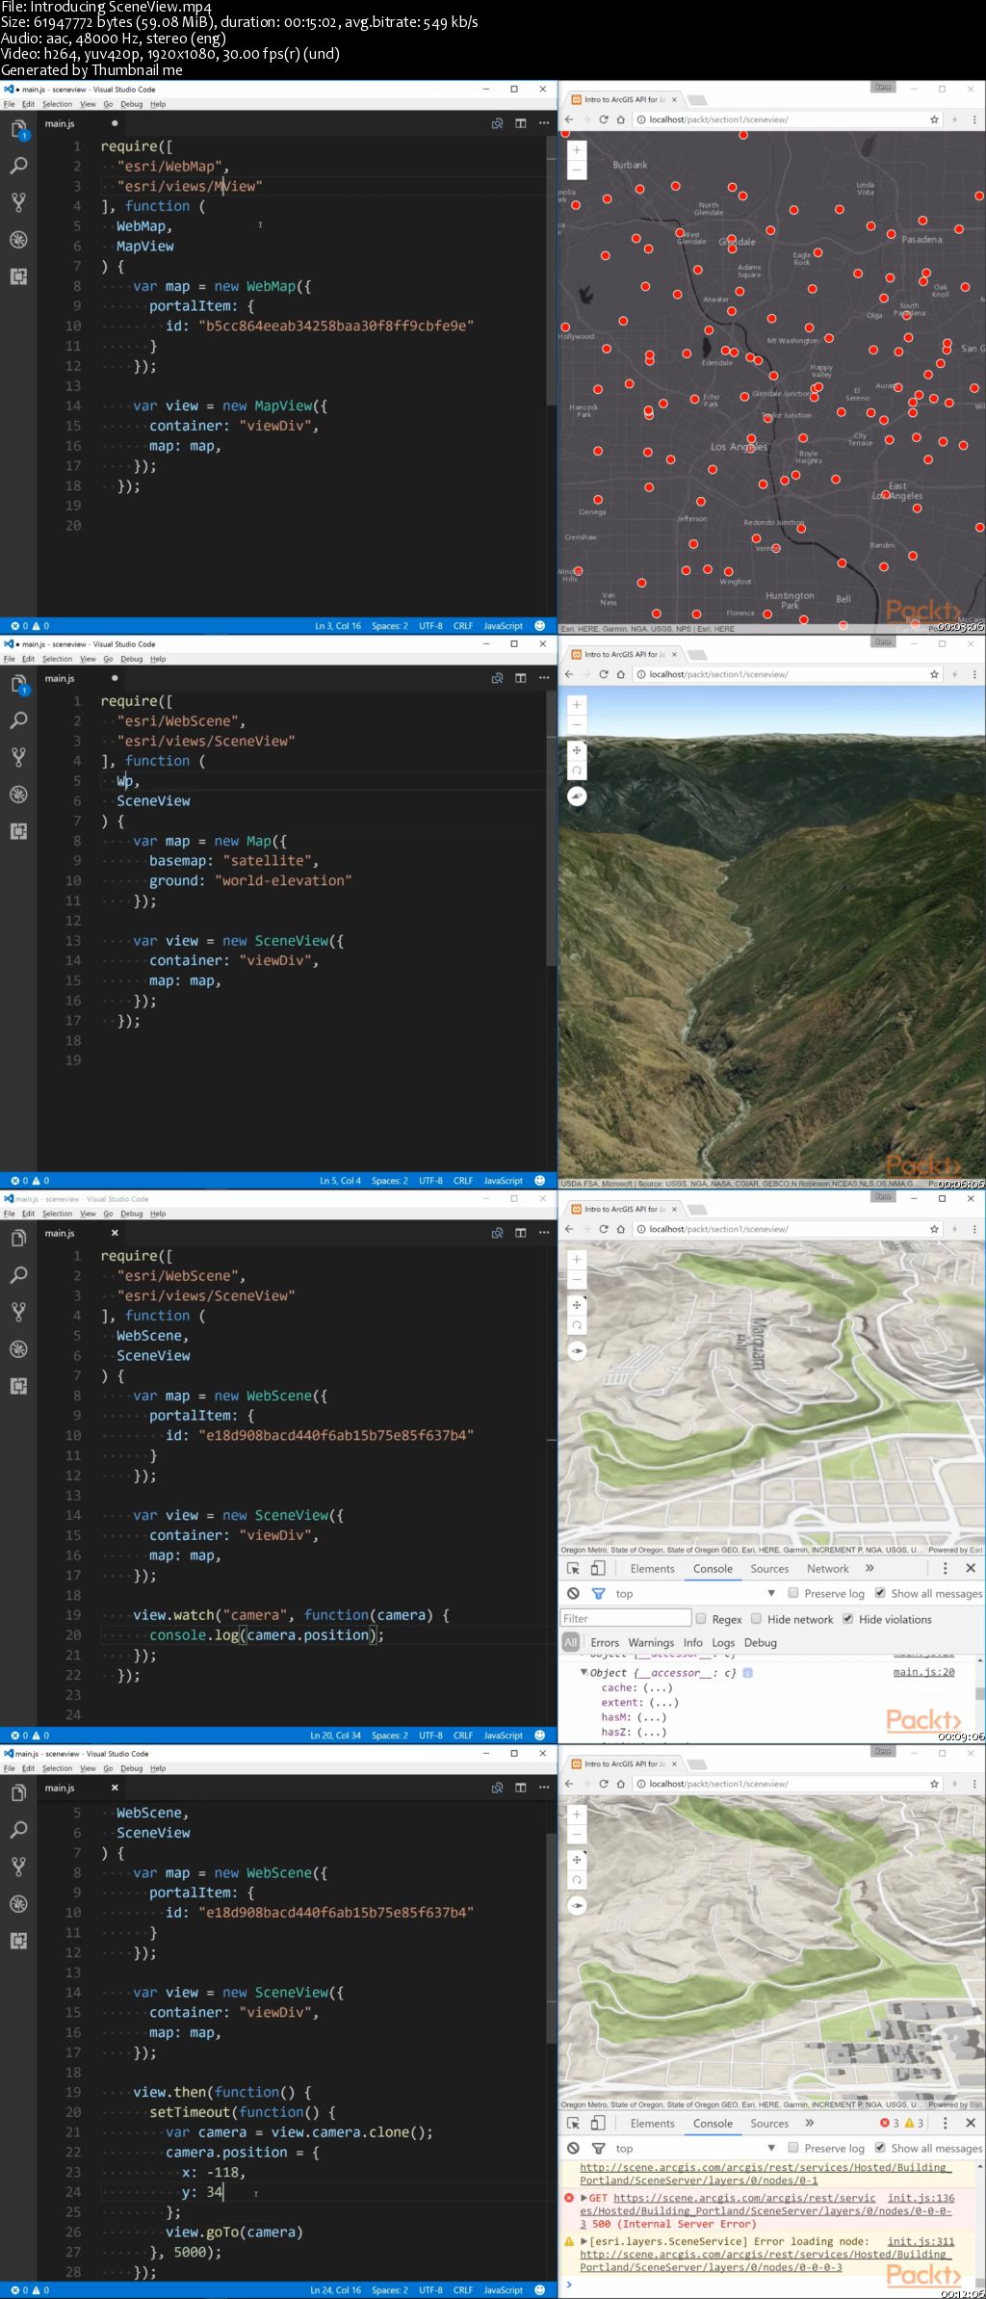The height and width of the screenshot is (2299, 986).
Task: Open Selection menu in VS Code showing satellite basemap code
Action: (x=57, y=659)
